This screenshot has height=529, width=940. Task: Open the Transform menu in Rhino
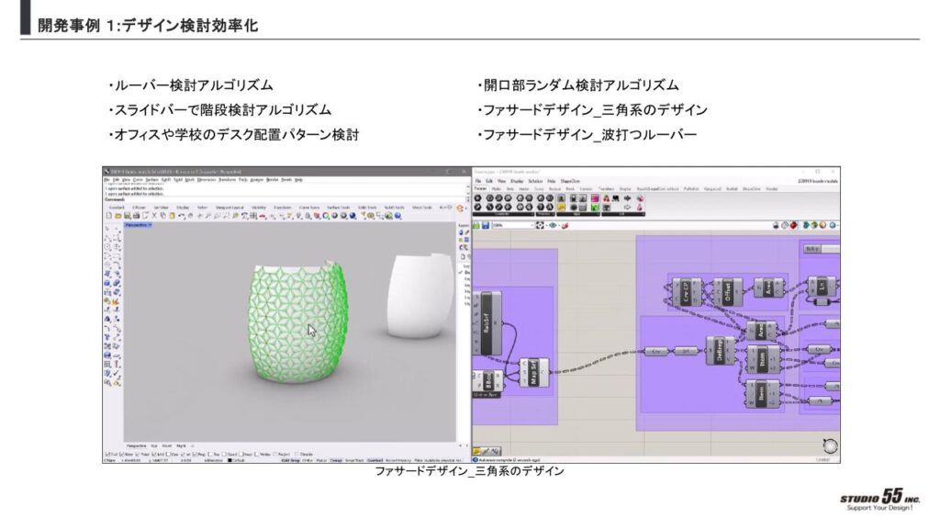click(x=228, y=179)
